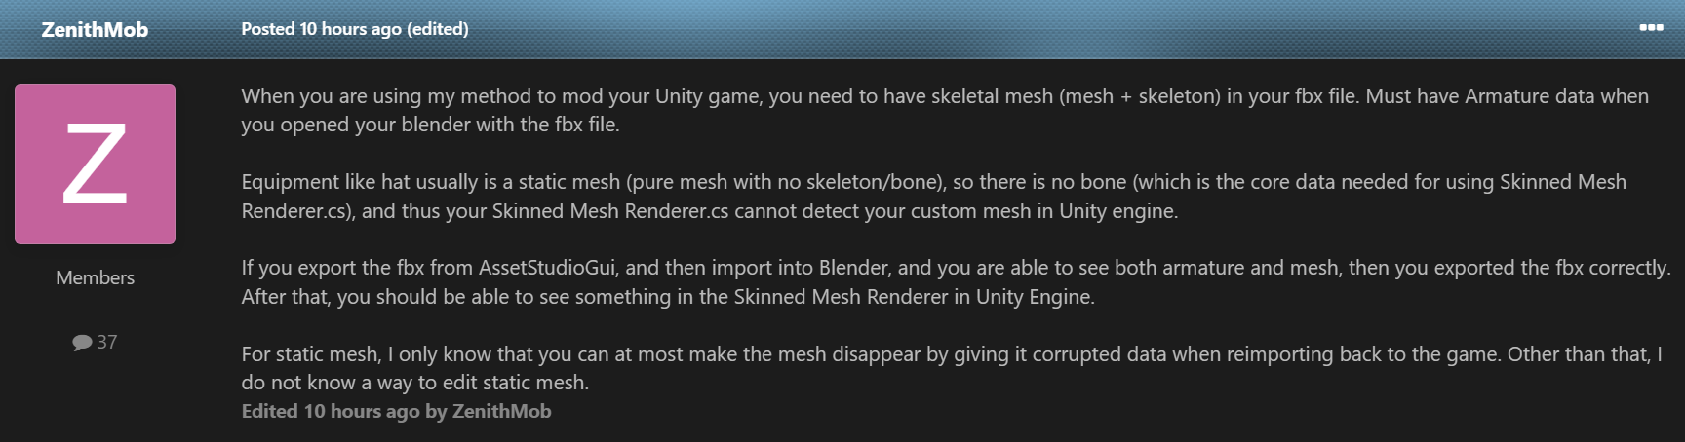Visit the ZenithMob profile from header username
This screenshot has height=442, width=1685.
tap(95, 29)
